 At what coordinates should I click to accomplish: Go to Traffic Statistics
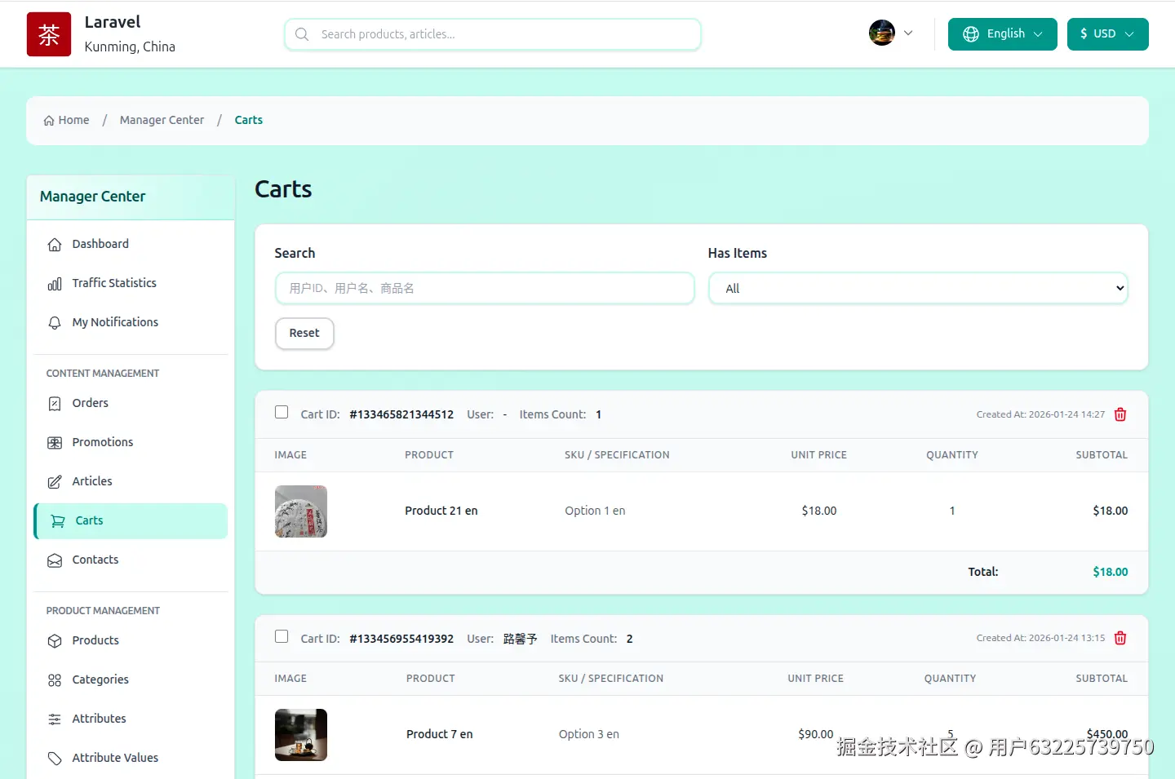pos(131,283)
